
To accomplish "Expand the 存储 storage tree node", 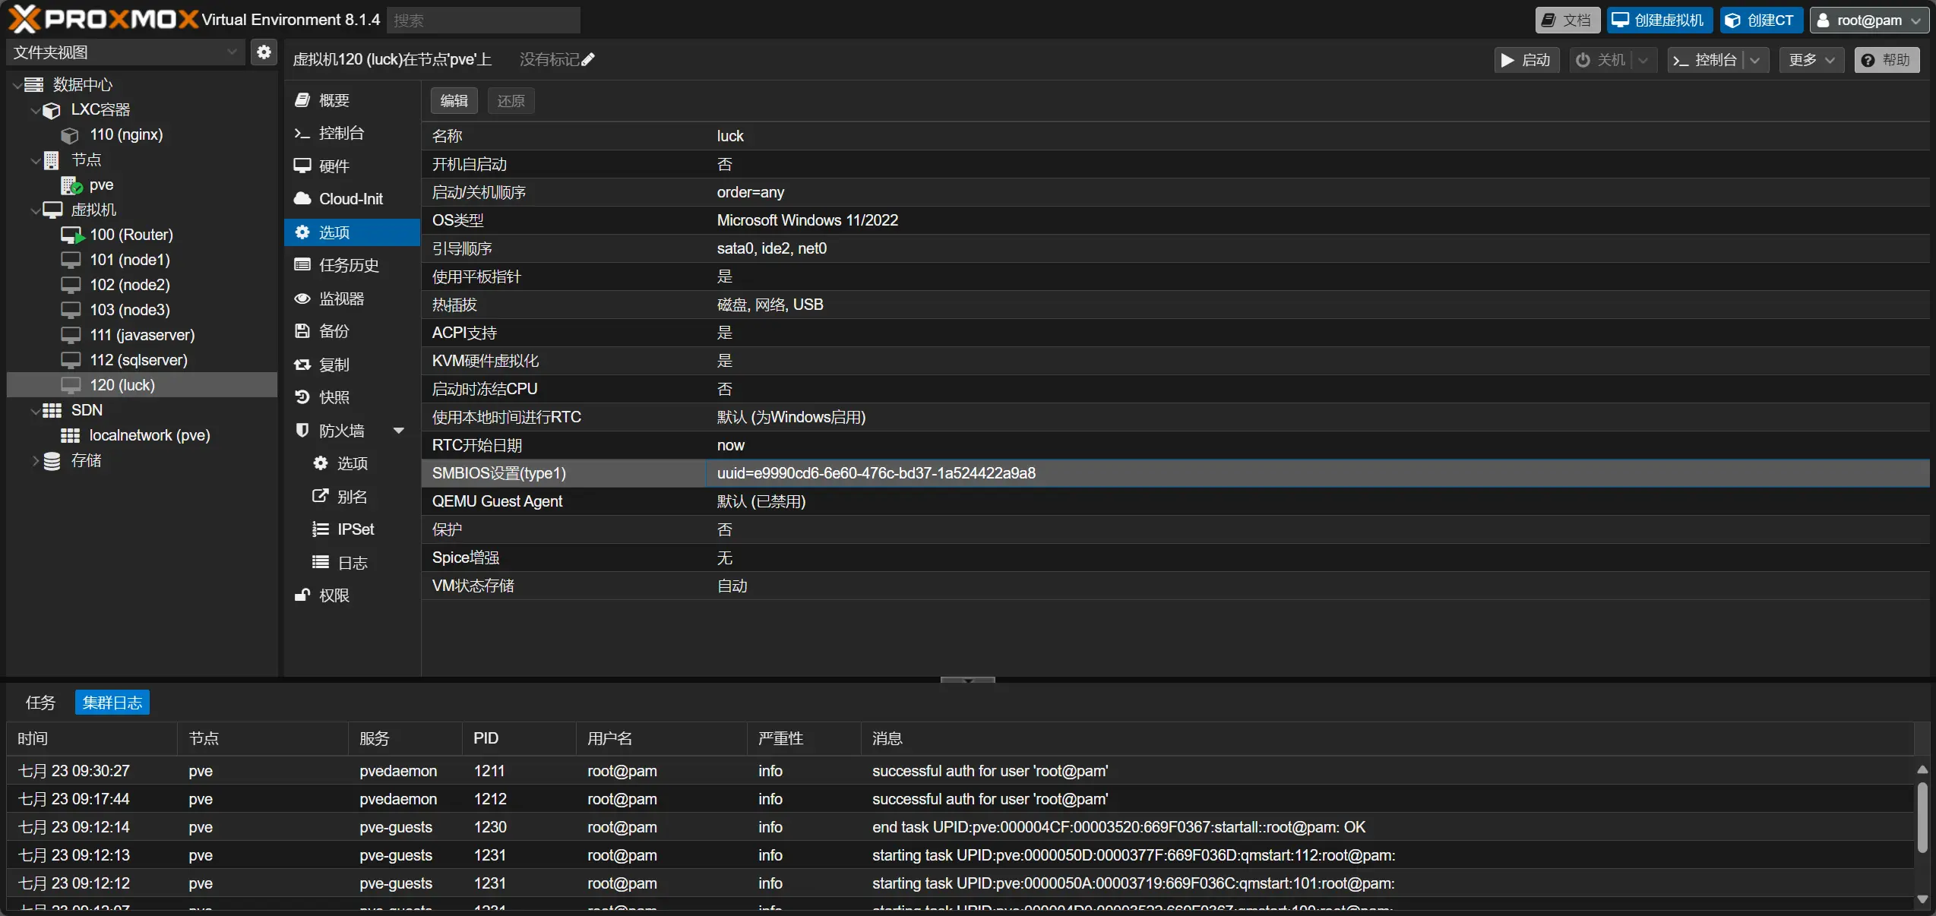I will pos(35,460).
